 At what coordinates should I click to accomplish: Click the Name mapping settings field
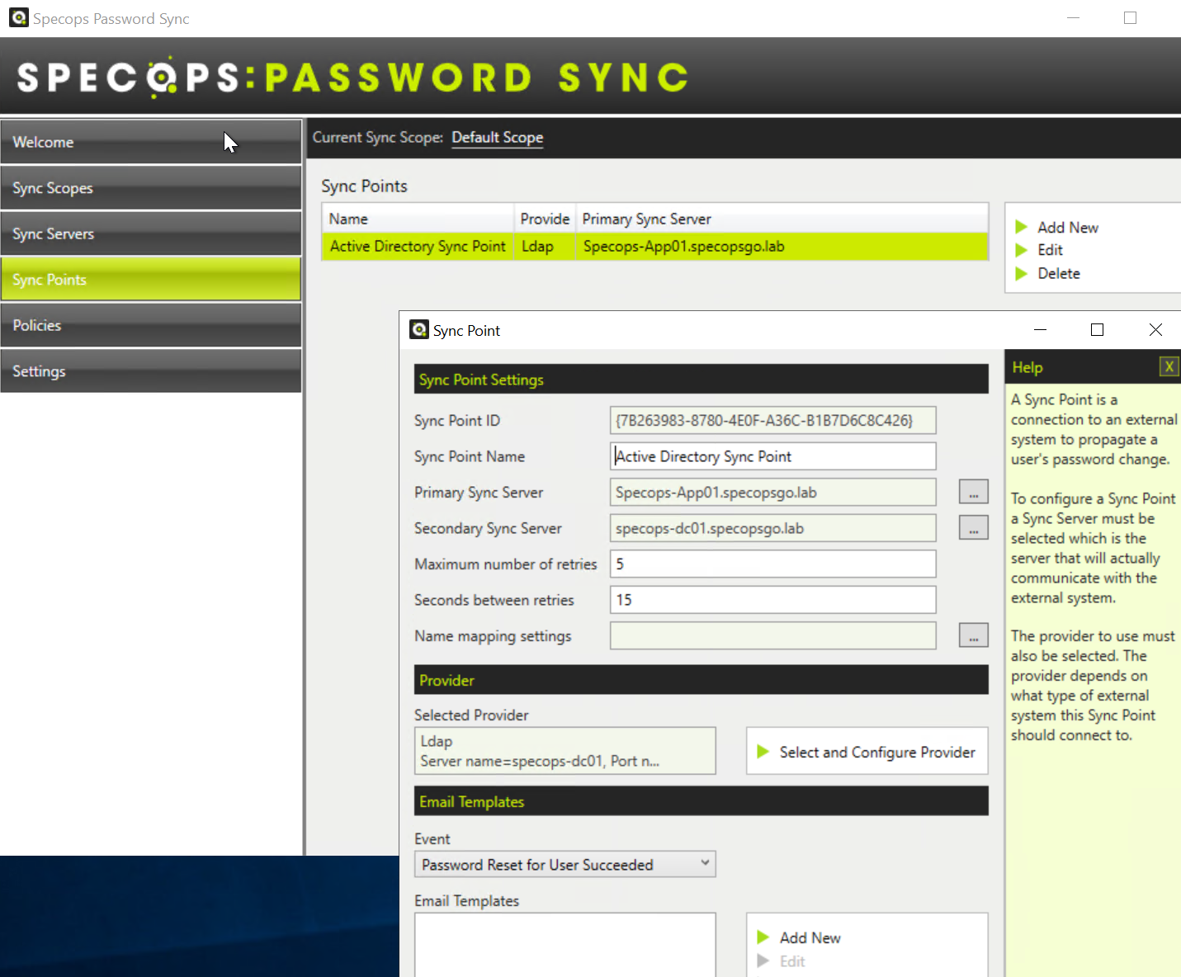[772, 636]
